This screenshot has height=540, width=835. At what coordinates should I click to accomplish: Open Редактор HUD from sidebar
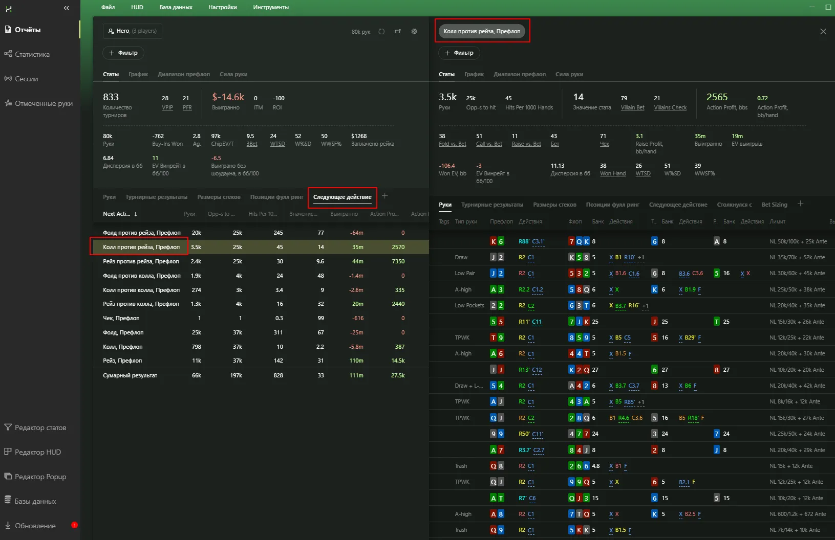(x=37, y=452)
